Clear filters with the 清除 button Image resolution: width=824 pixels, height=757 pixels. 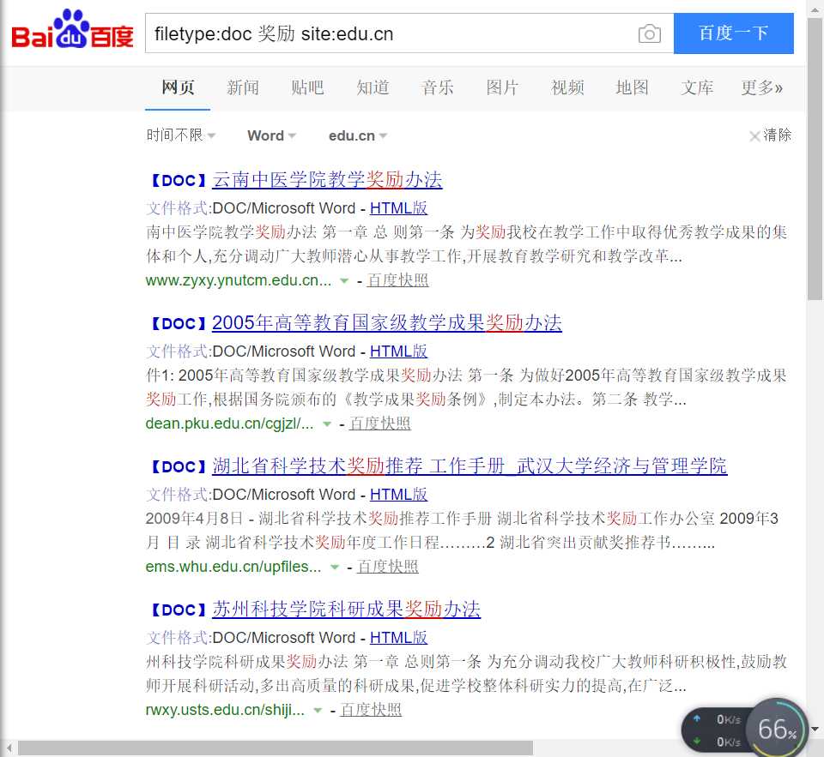pyautogui.click(x=771, y=135)
